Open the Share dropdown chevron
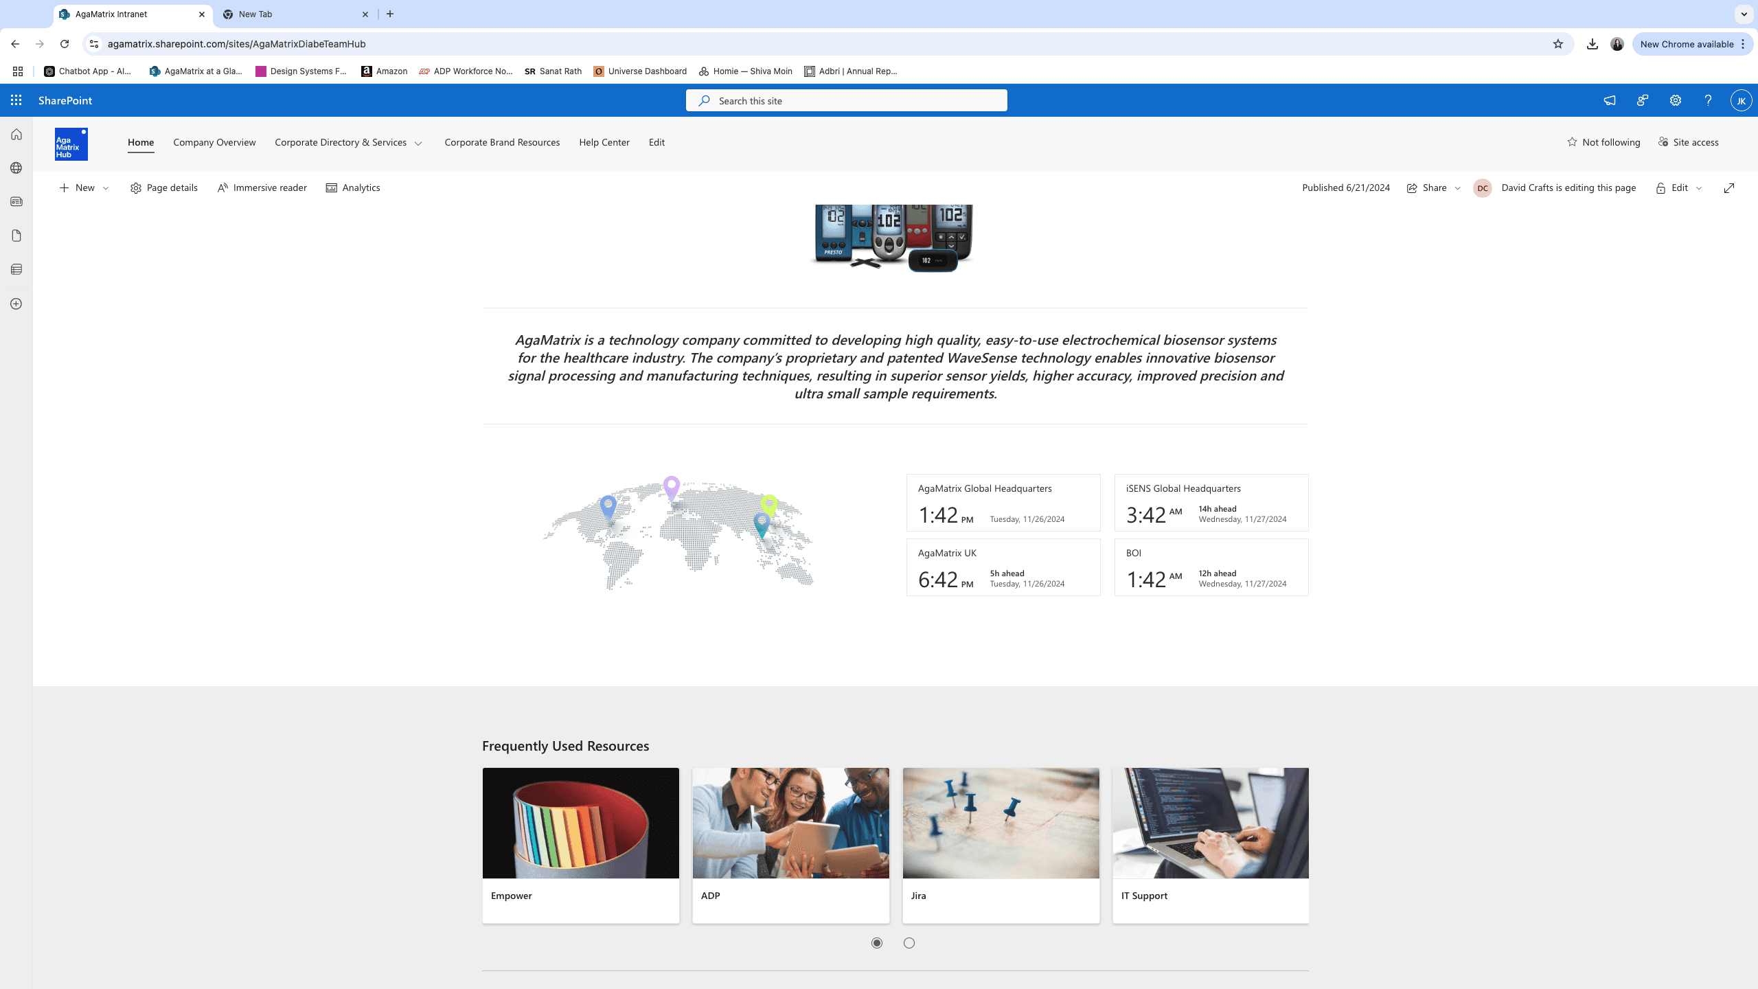Viewport: 1758px width, 989px height. [x=1458, y=188]
